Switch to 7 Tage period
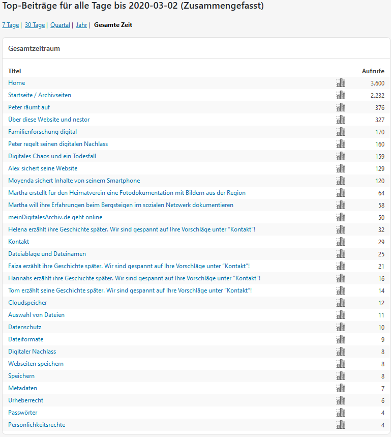Screen dimensions: 391x437 (x=10, y=25)
